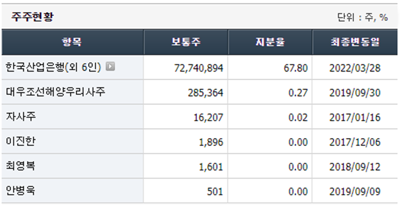
Task: Select the 한국산업은행(외 6인) row name
Action: [x=53, y=67]
